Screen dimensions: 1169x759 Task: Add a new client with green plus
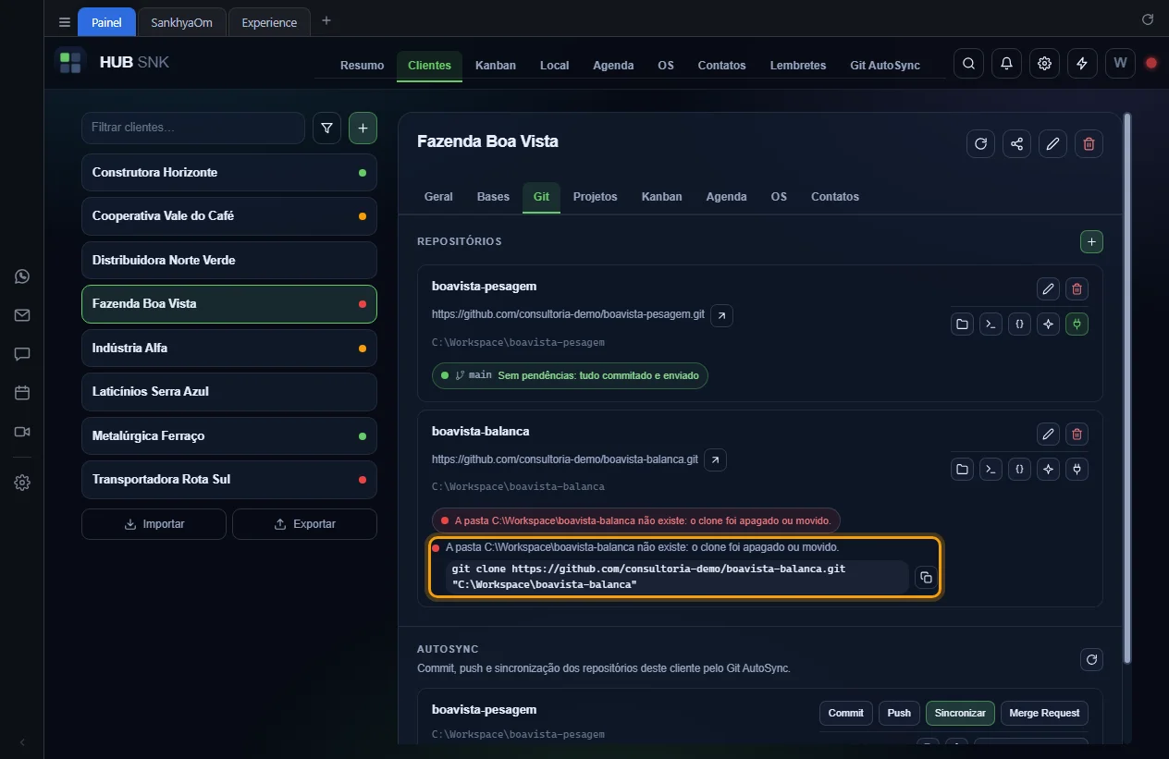(363, 129)
